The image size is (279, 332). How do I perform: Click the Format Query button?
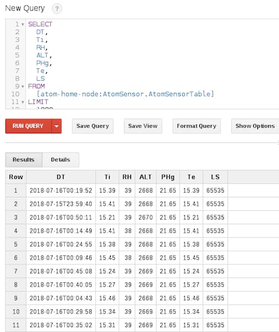[x=196, y=126]
